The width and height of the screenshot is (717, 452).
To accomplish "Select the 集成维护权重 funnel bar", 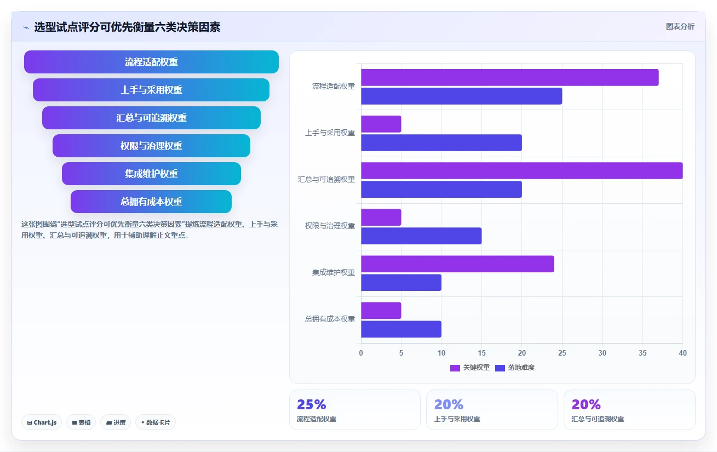I will (x=151, y=174).
